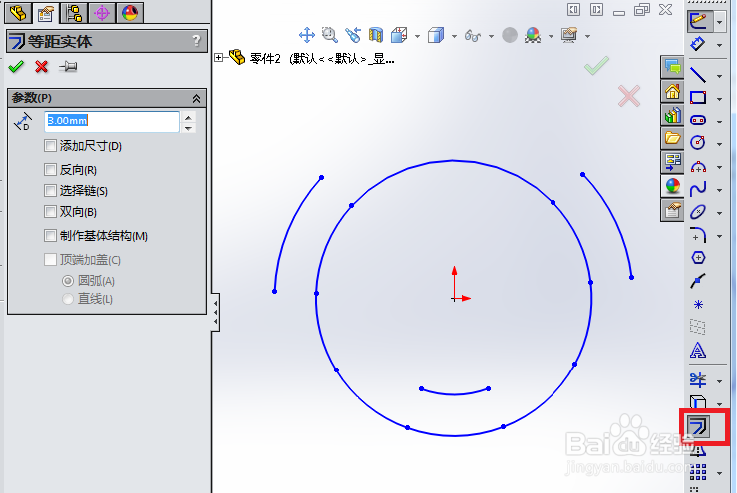Discard with the corner red X
Viewport: 737px width, 493px height.
point(629,96)
